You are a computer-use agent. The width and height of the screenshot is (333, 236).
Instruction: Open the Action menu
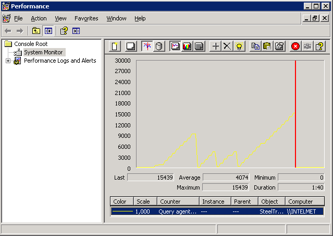coord(39,18)
